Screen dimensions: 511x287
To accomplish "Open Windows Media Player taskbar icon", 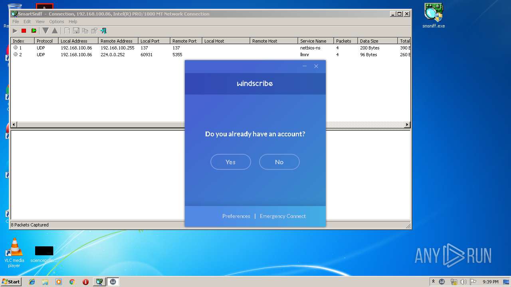I will (x=59, y=282).
